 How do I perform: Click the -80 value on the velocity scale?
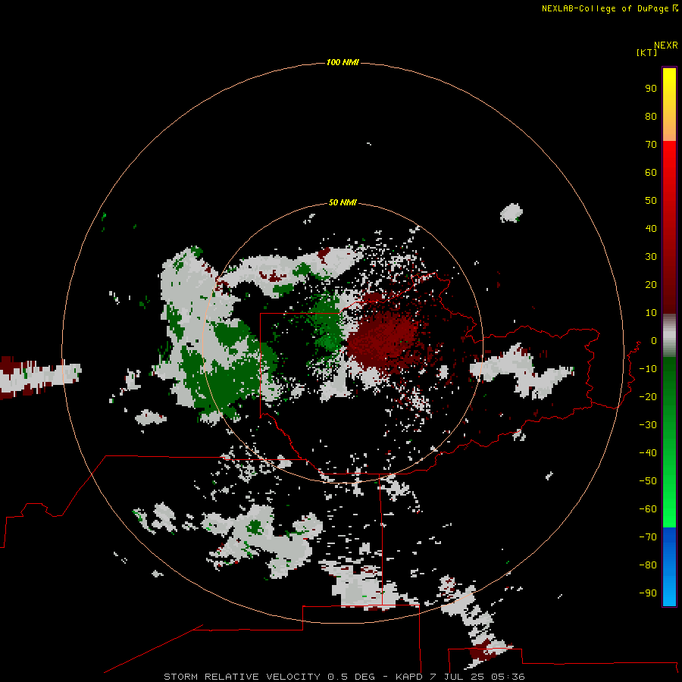click(648, 565)
